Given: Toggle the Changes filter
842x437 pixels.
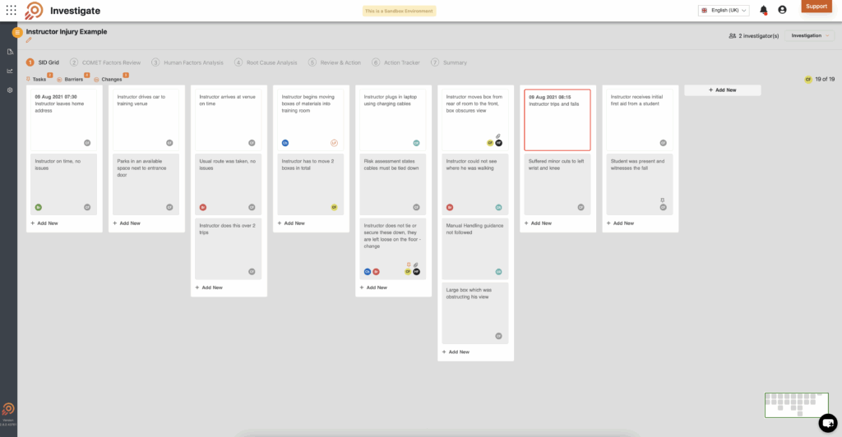Looking at the screenshot, I should click(110, 79).
